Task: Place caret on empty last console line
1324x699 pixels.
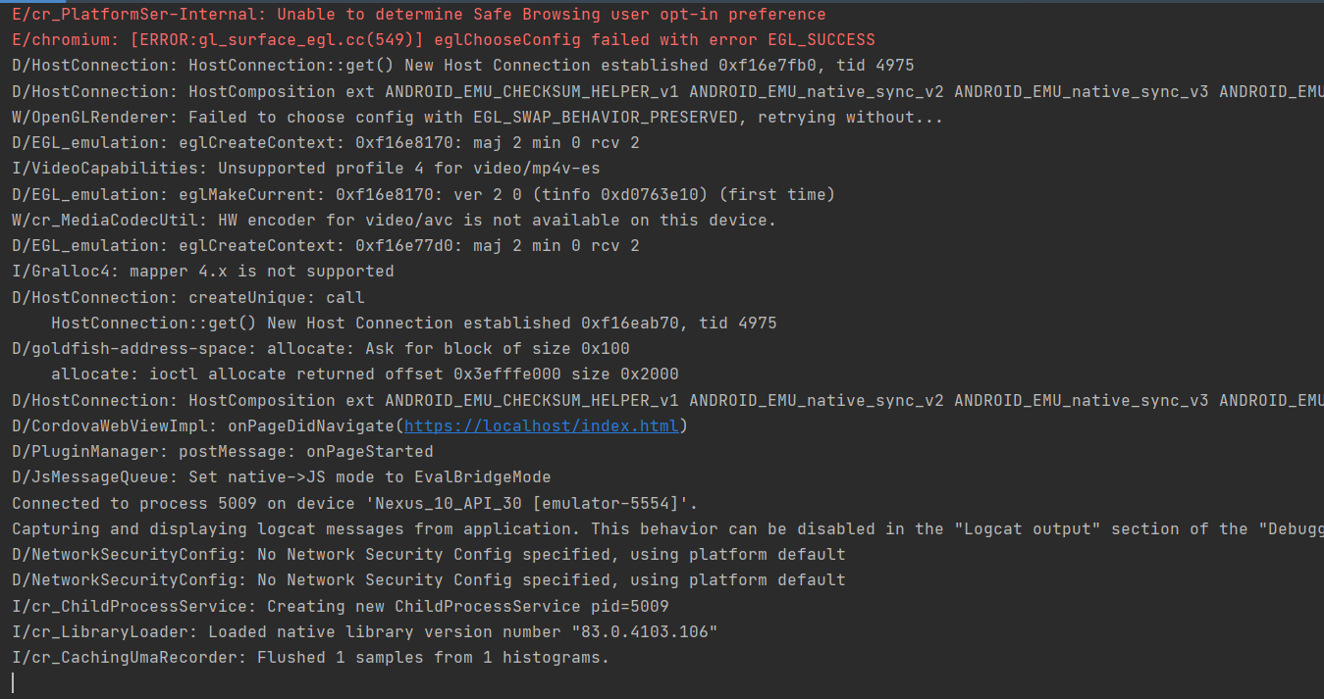Action: 14,683
